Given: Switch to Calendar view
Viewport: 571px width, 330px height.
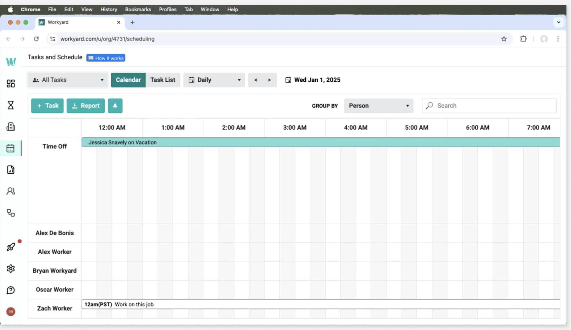Looking at the screenshot, I should point(128,80).
